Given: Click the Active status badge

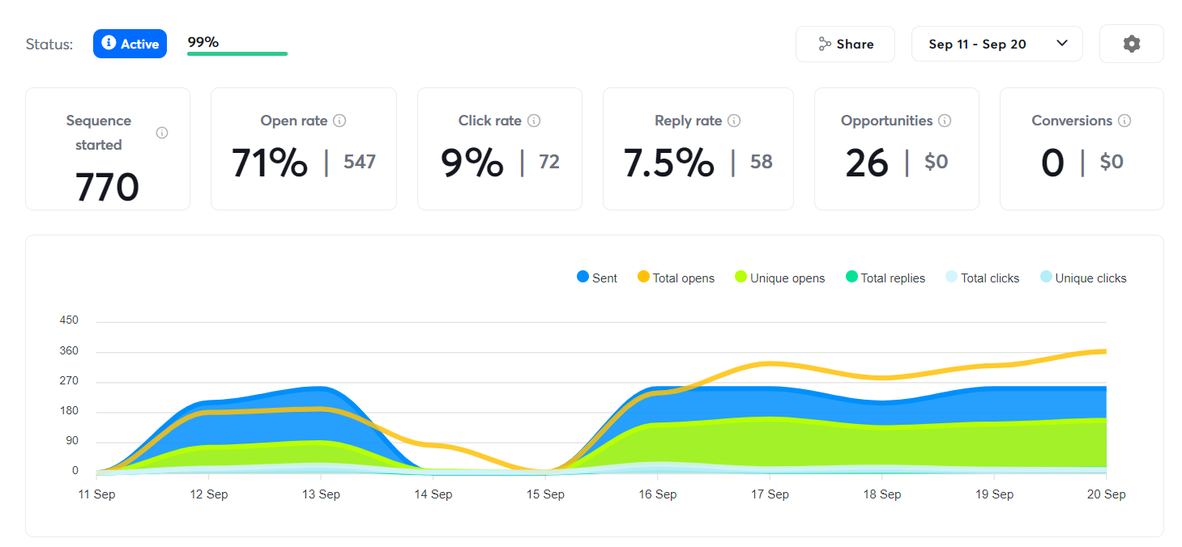Looking at the screenshot, I should pyautogui.click(x=130, y=44).
